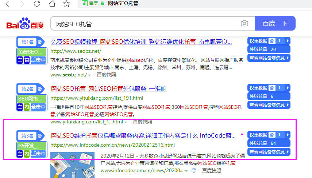Image resolution: width=312 pixels, height=178 pixels.
Task: Click paw icon in second 权重数据 badge
Action: pos(272,88)
